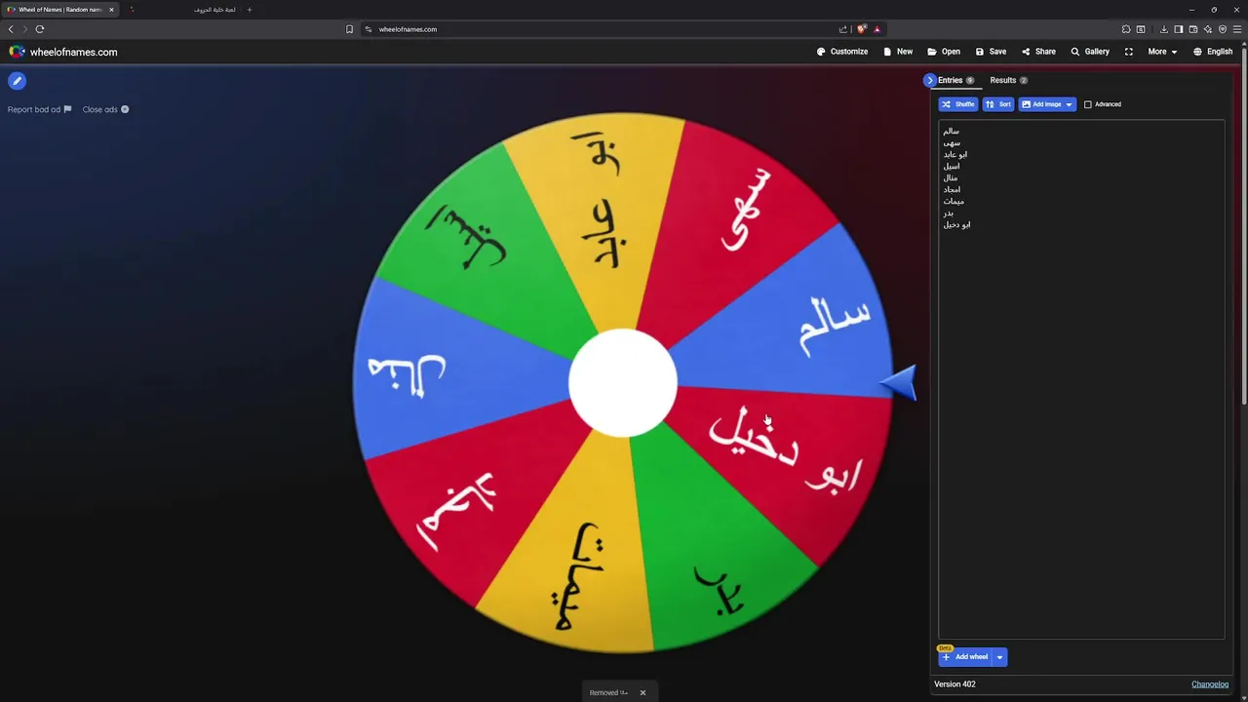Sort the entries alphabetically

[x=998, y=104]
